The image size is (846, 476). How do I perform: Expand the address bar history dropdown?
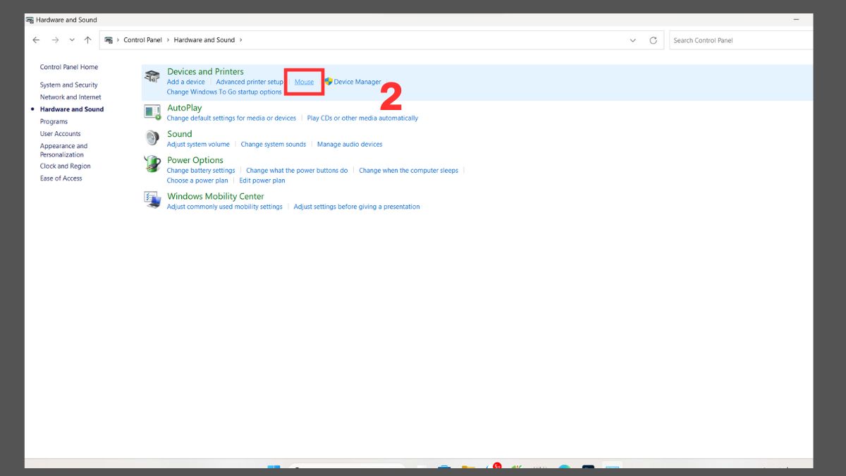click(x=632, y=40)
